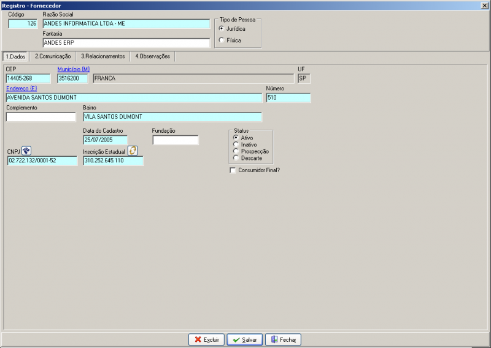Viewport: 491px width, 348px height.
Task: Click the CEP field 14405-268
Action: (x=28, y=79)
